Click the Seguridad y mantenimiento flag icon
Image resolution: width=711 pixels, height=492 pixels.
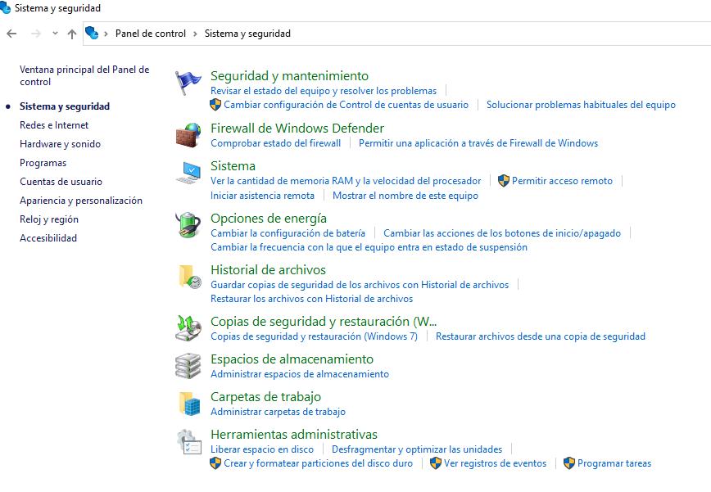click(188, 83)
